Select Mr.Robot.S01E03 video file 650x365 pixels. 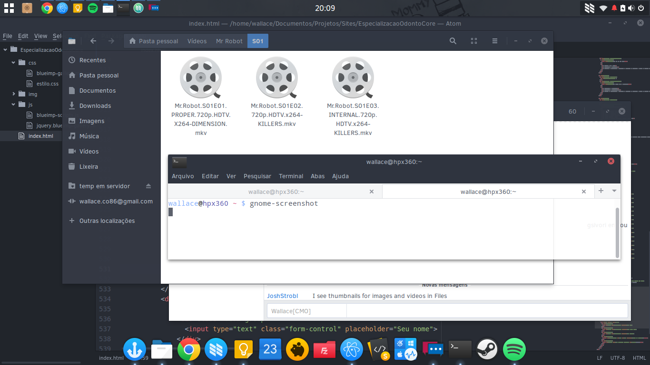[353, 97]
